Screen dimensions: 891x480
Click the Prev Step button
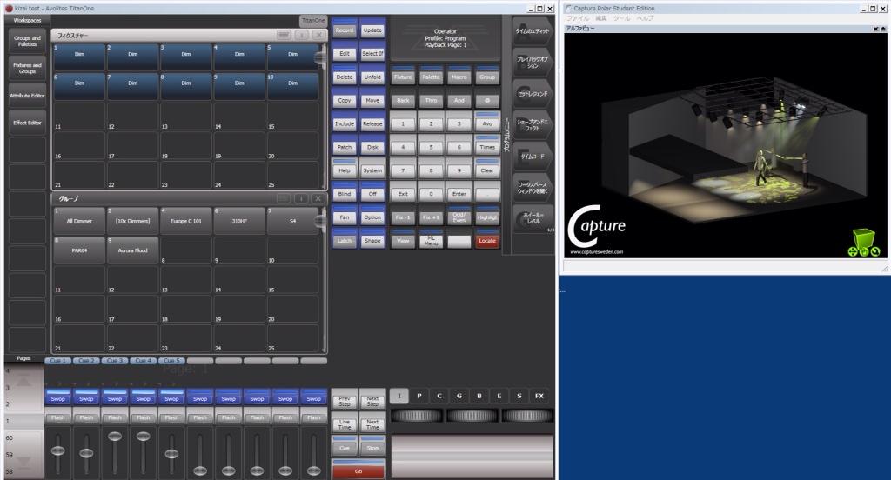[x=345, y=401]
